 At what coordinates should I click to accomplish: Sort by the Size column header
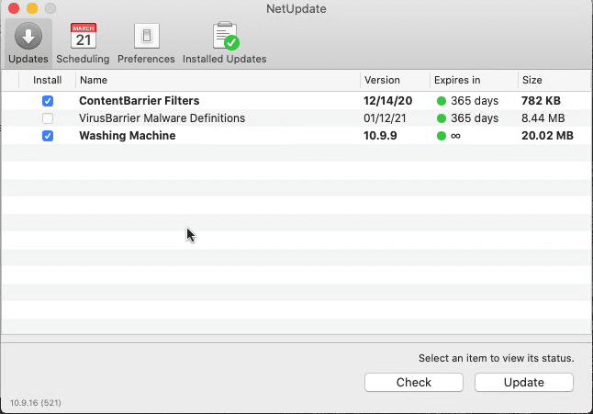coord(554,80)
